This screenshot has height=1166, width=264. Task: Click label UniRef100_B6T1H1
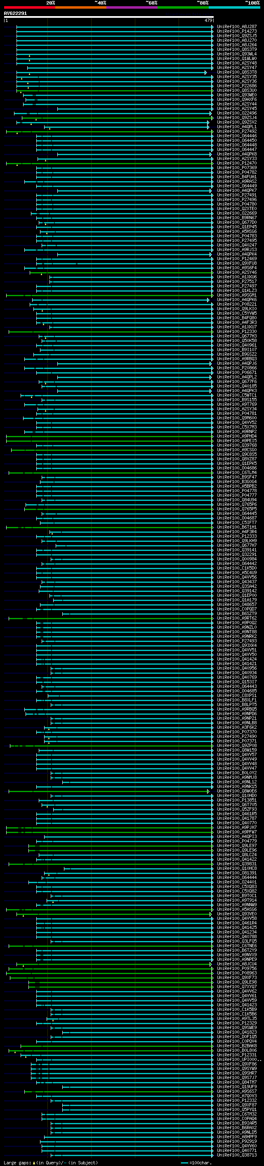point(237,527)
